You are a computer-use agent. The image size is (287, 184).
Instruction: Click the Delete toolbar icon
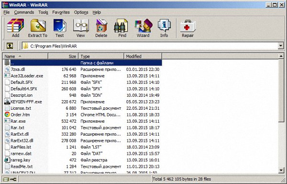click(x=101, y=25)
